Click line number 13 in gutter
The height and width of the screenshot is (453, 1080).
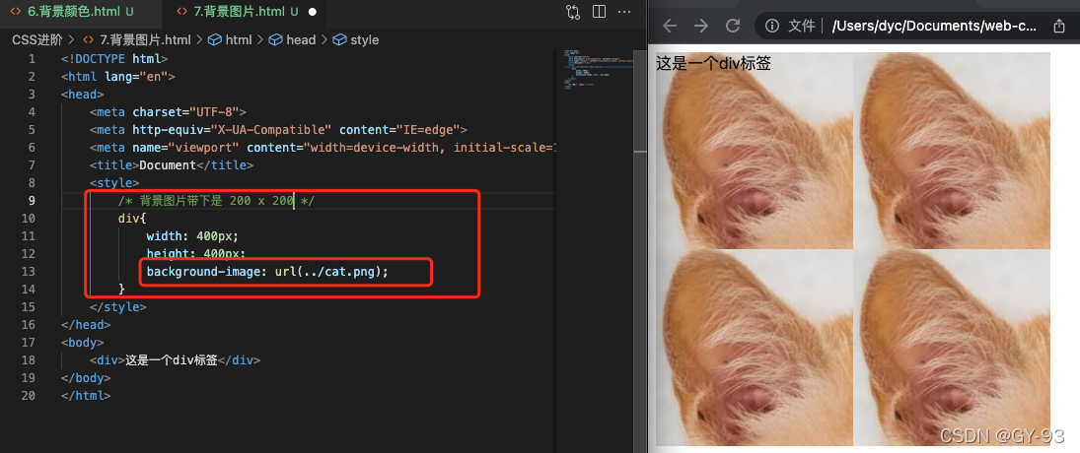[29, 272]
